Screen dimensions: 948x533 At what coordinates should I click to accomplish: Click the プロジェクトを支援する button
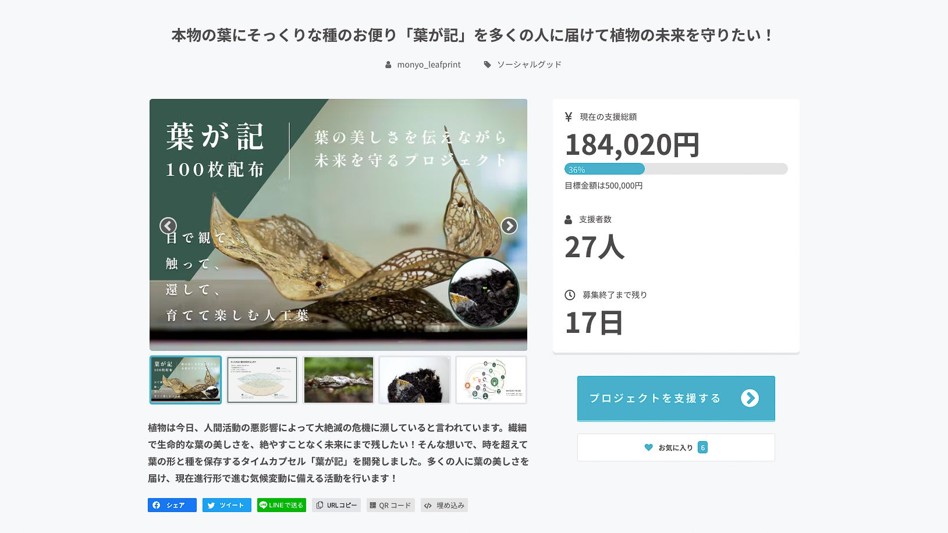coord(676,398)
